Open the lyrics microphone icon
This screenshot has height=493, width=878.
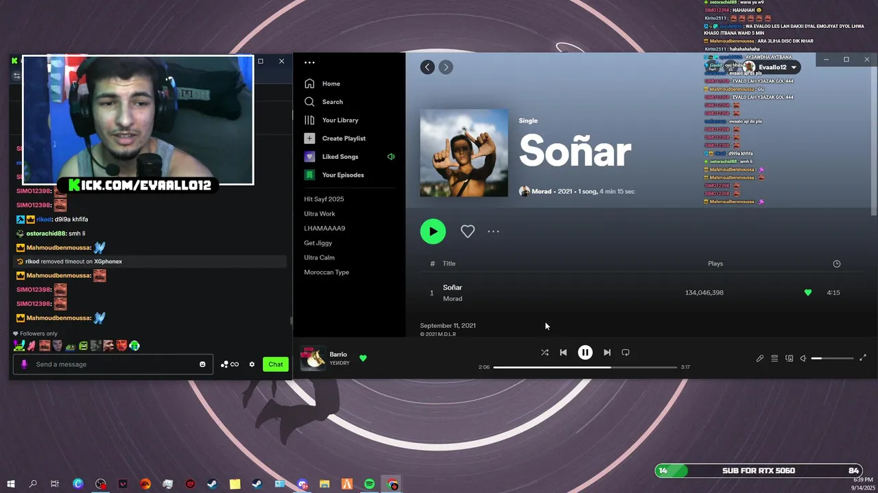(x=760, y=358)
